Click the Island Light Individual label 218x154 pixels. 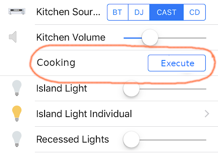[84, 114]
